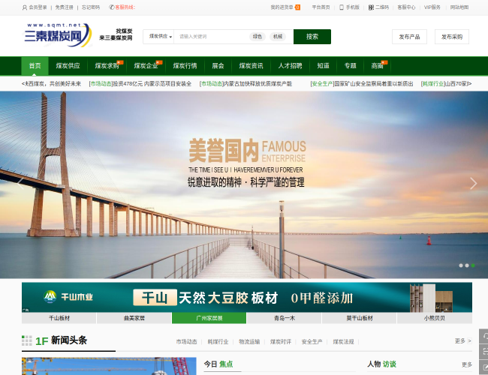This screenshot has height=375, width=488.
Task: Click the member login user icon
Action: 24,7
